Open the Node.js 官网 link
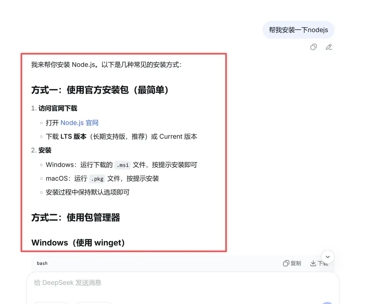Screen dimensions: 382x304 pyautogui.click(x=80, y=122)
